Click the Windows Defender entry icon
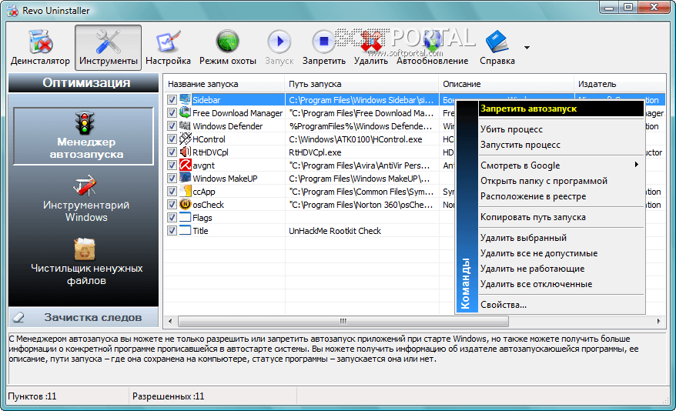This screenshot has height=411, width=676. coord(185,125)
